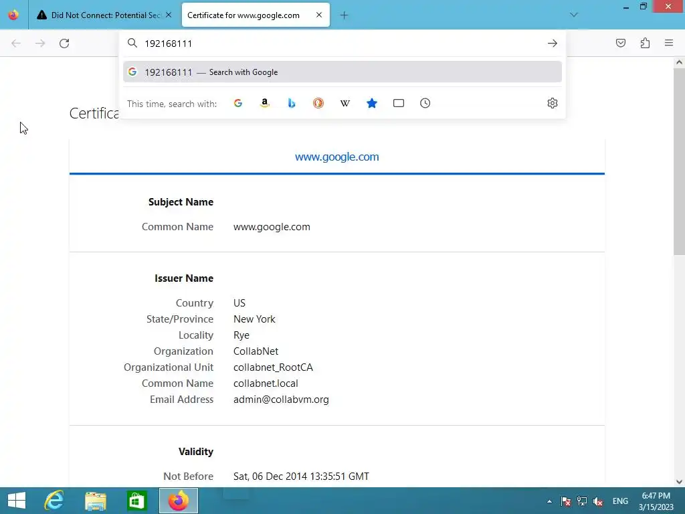Open the Windows Store from the taskbar

pos(136,501)
